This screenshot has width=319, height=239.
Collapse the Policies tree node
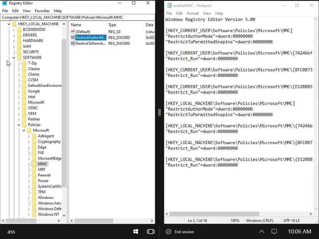click(19, 125)
